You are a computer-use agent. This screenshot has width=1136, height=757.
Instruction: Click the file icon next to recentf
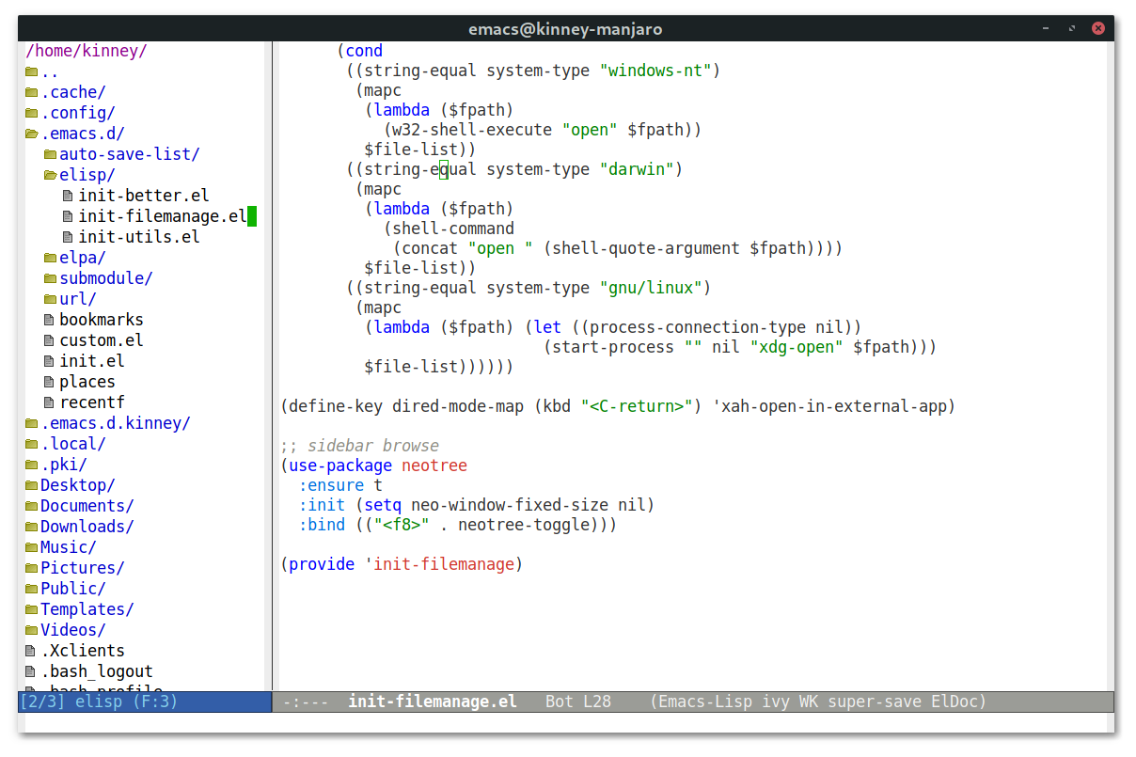click(x=49, y=402)
